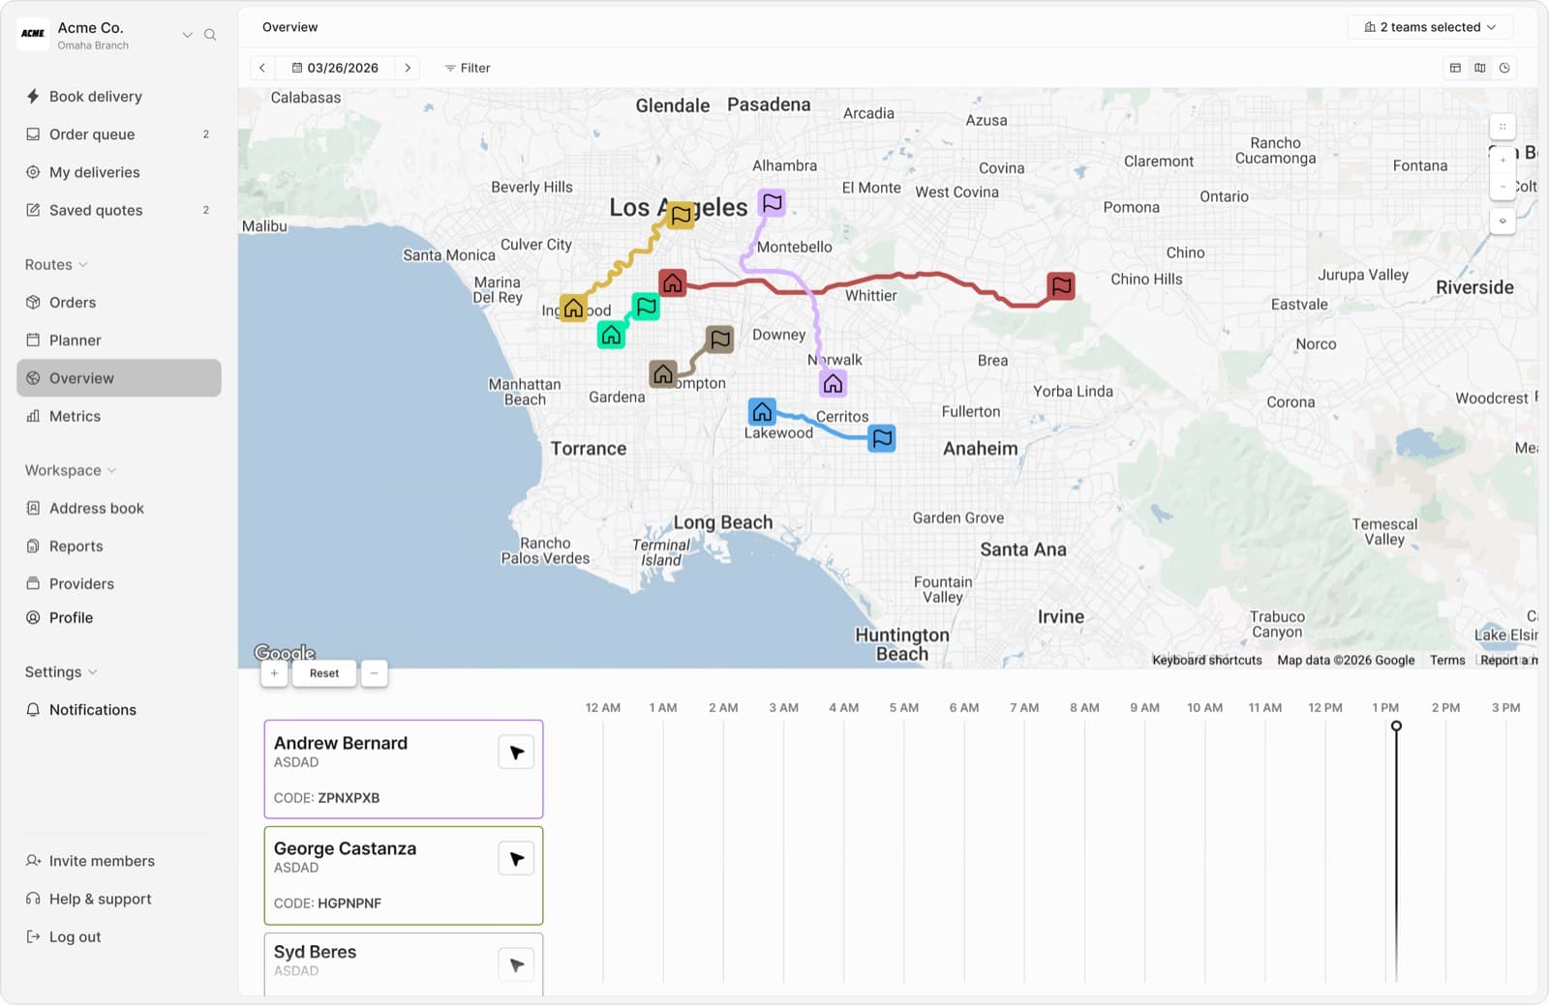Open the Filter options
The width and height of the screenshot is (1549, 1005).
[468, 68]
